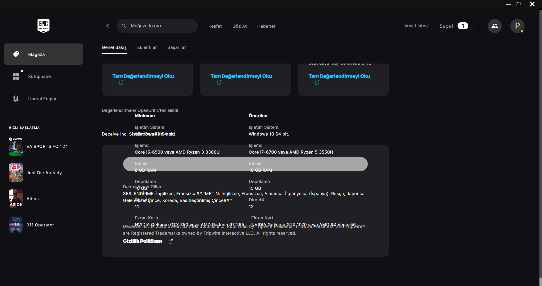Click external link icon under third review card
This screenshot has width=542, height=286.
(x=317, y=83)
